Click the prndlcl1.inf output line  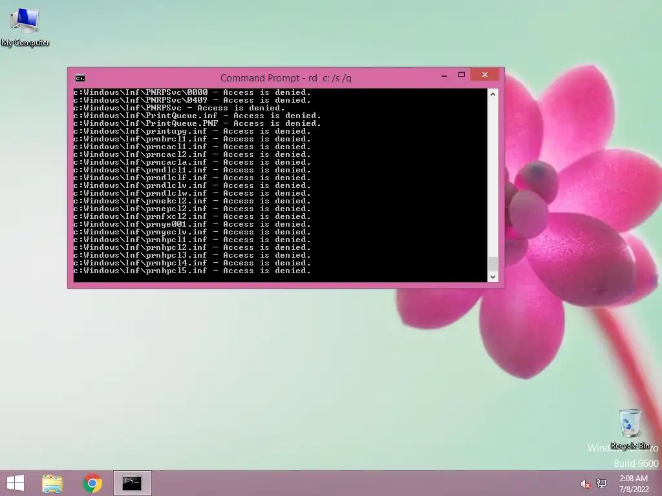192,170
